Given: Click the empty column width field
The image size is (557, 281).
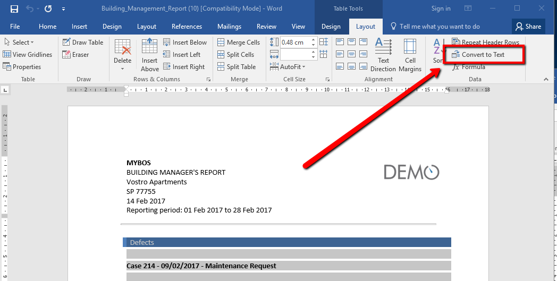Looking at the screenshot, I should click(295, 54).
